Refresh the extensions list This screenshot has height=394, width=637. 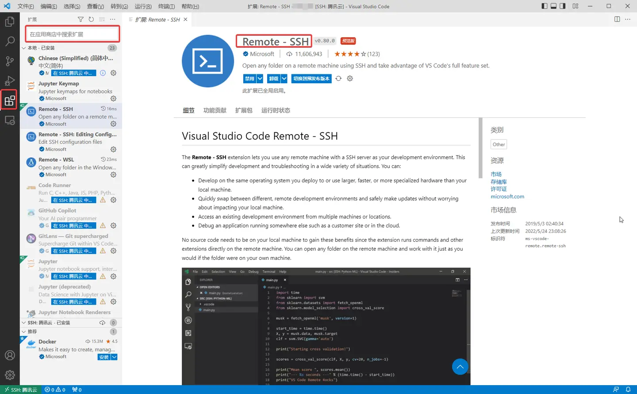point(91,19)
